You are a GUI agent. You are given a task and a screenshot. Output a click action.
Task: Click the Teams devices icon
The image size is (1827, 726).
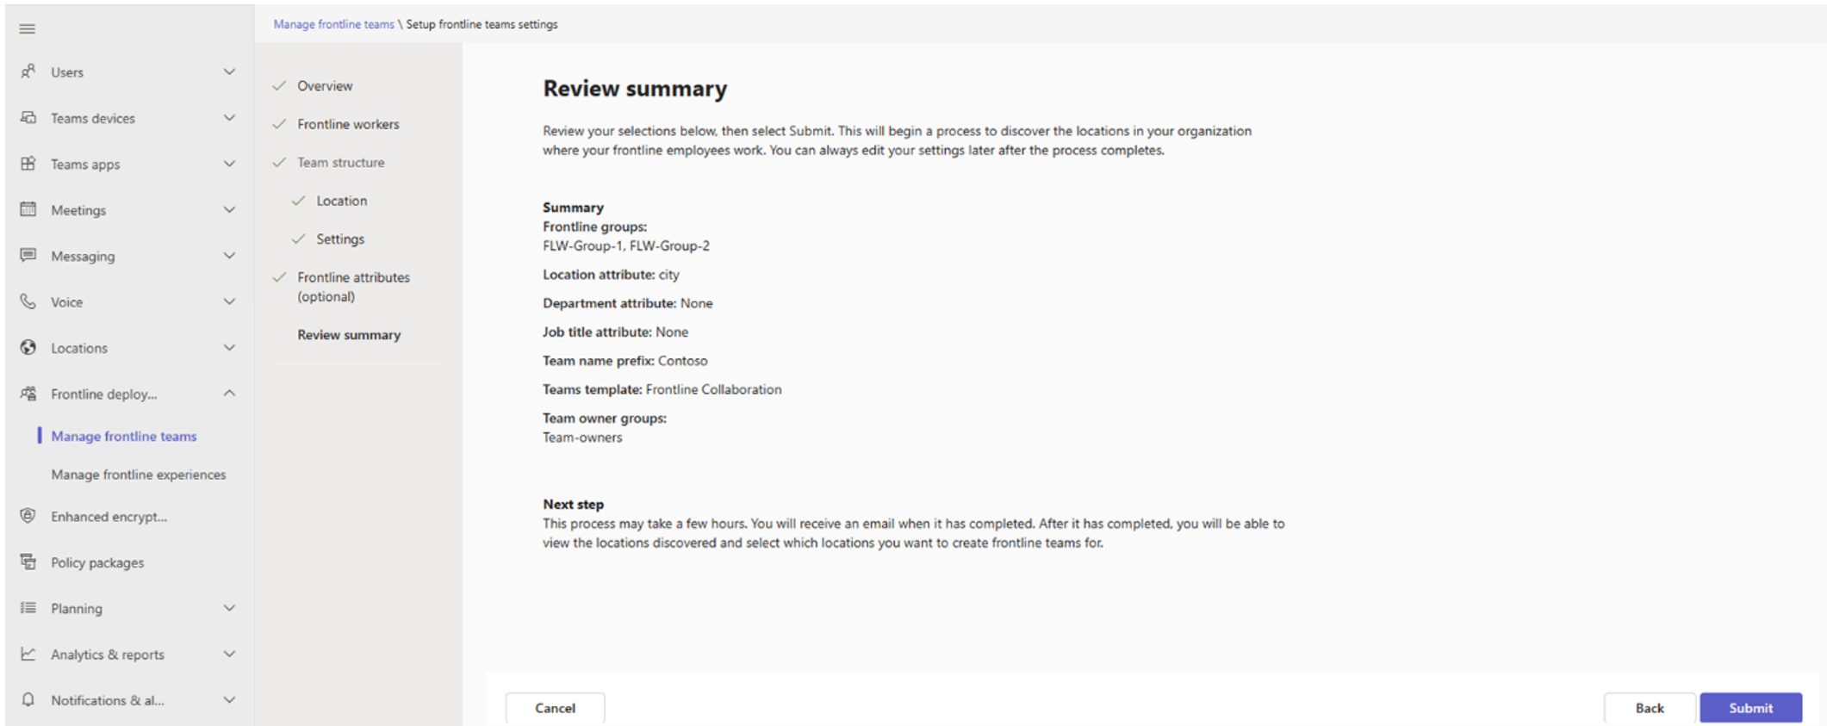(28, 118)
